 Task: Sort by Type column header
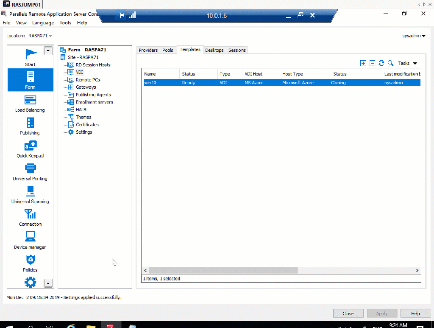229,74
